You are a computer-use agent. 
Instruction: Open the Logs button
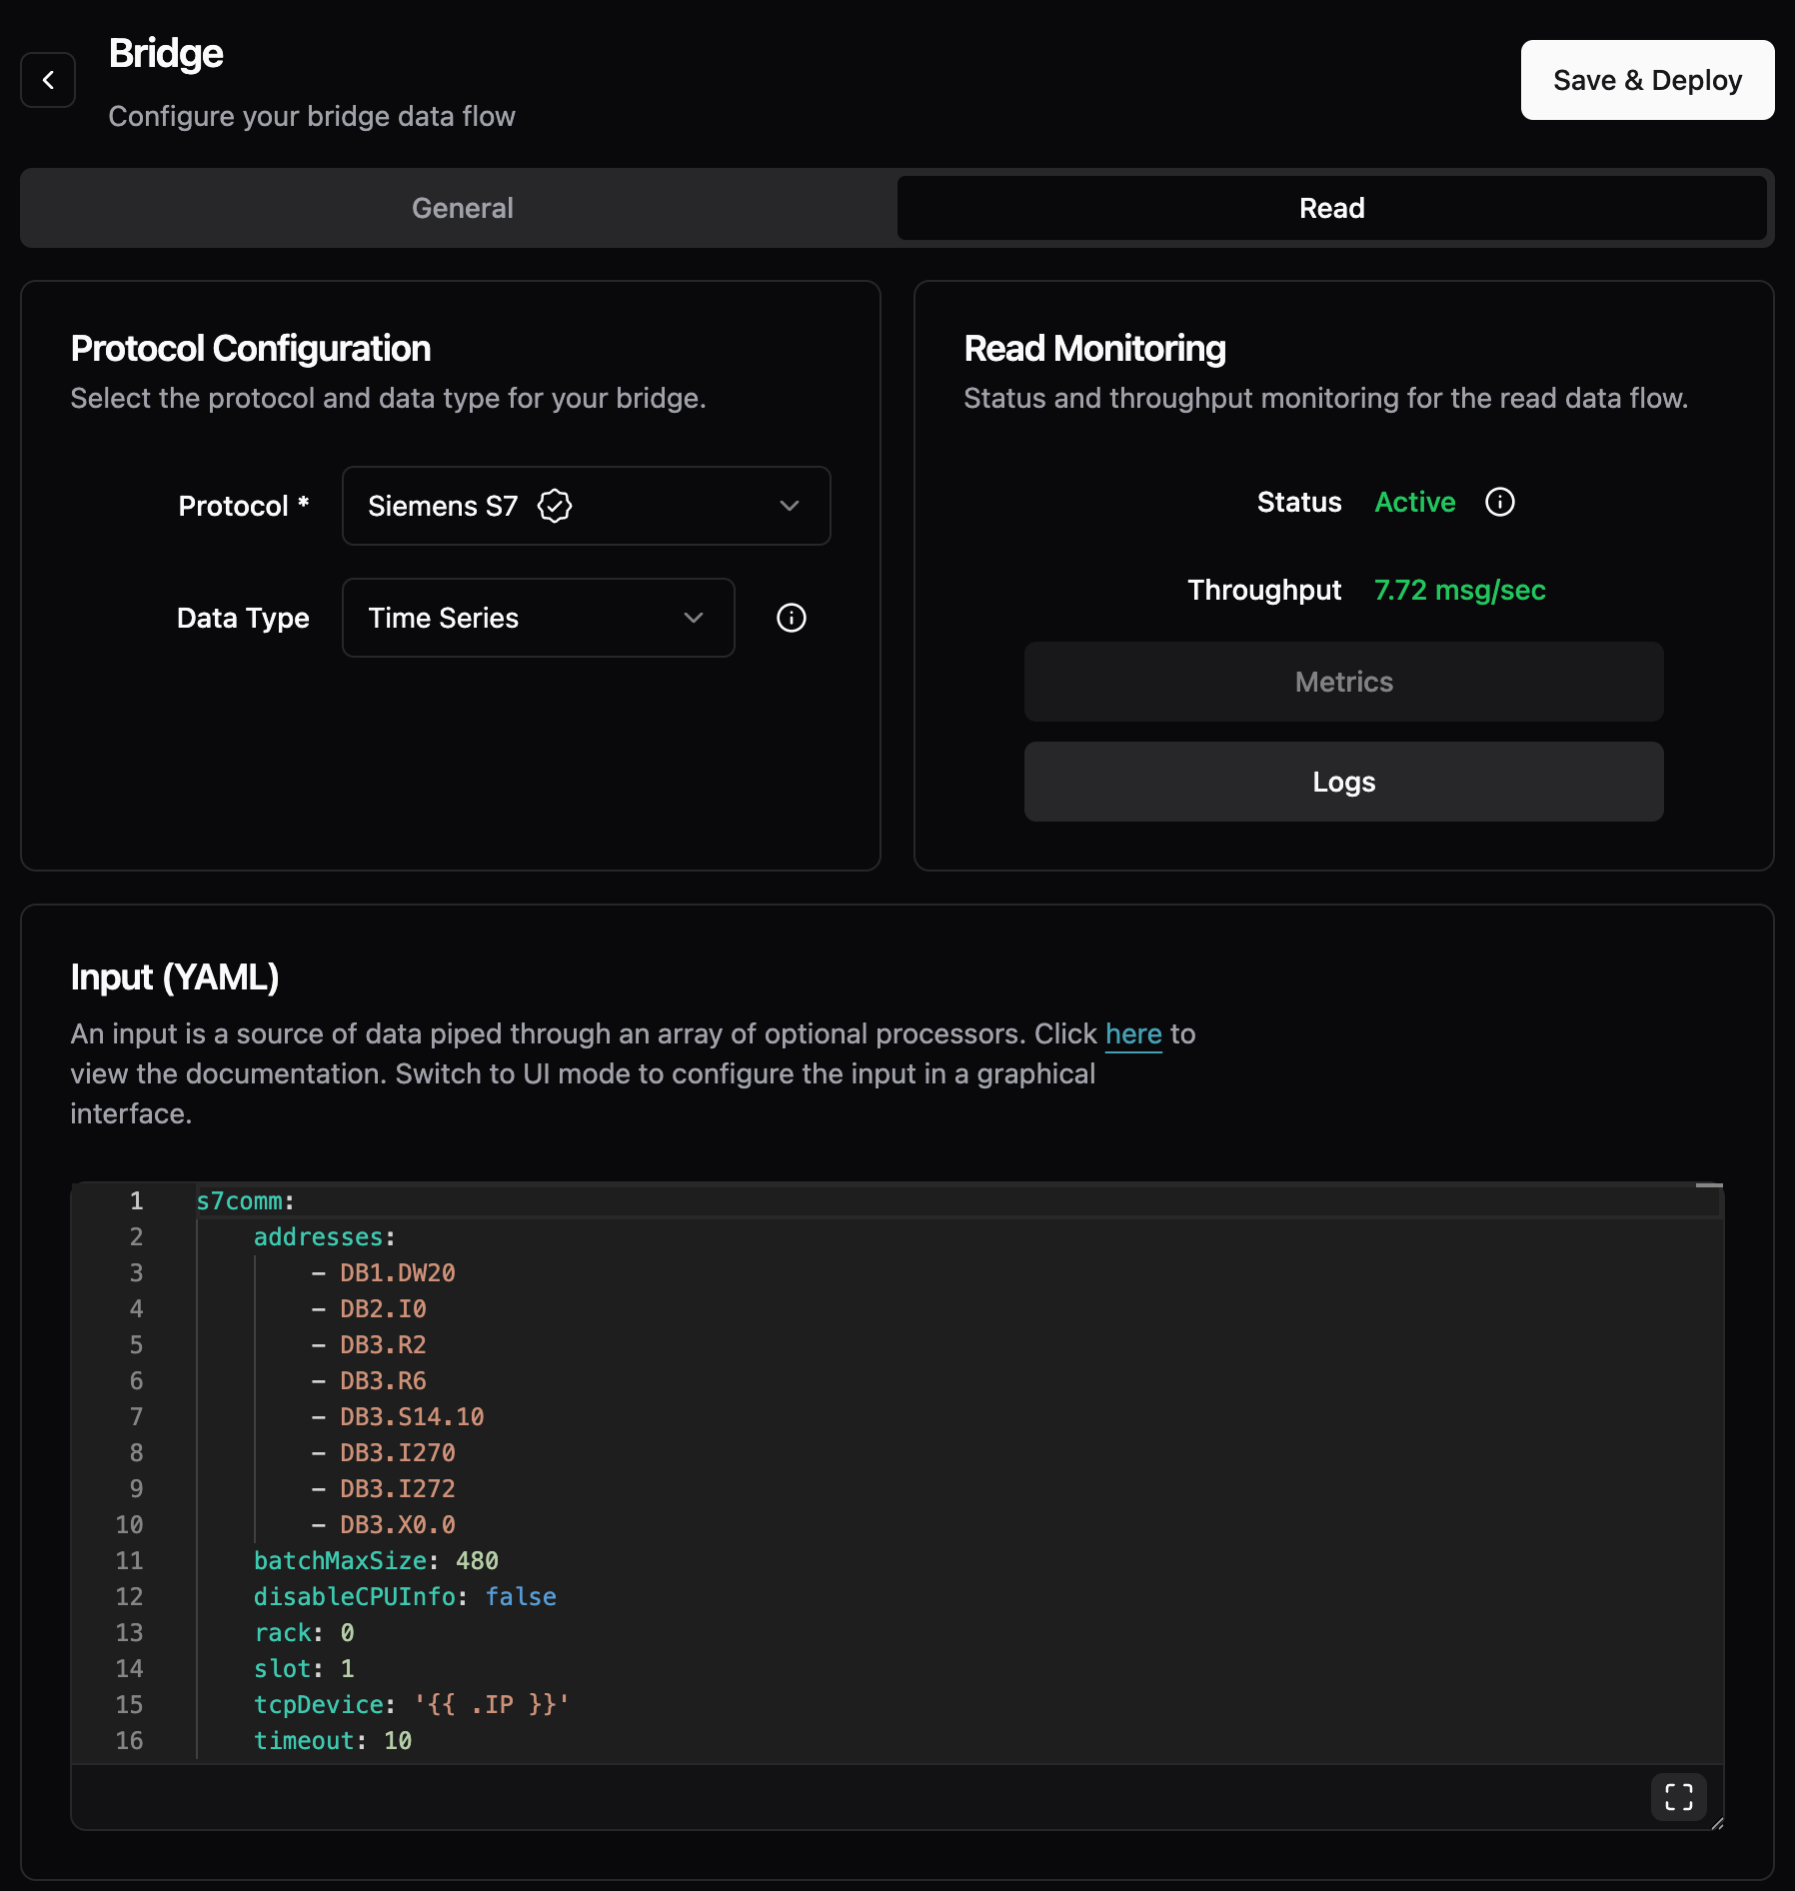click(1344, 782)
